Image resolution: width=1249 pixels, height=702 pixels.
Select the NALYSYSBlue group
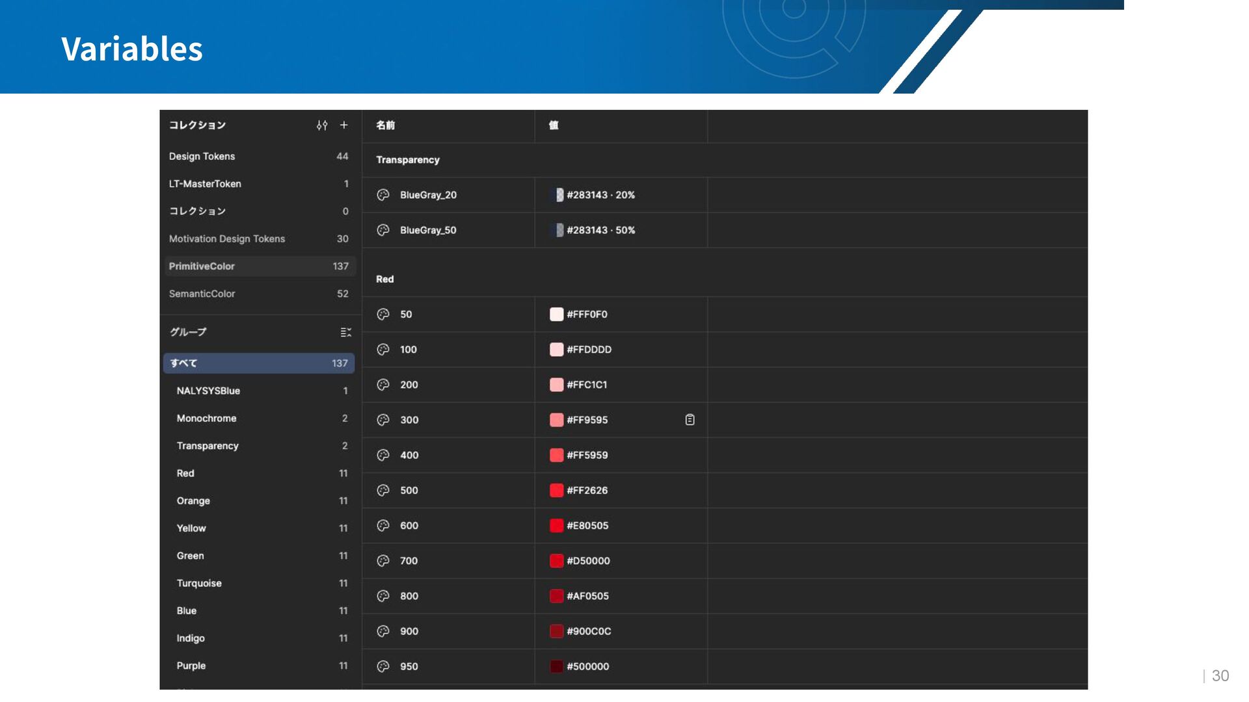[208, 391]
